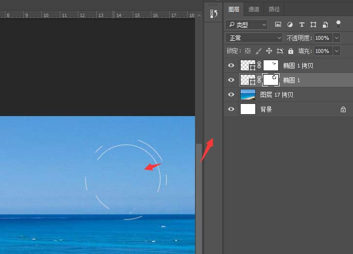Image resolution: width=353 pixels, height=254 pixels.
Task: Click the horizontal ruler at 14
Action: (x=119, y=15)
